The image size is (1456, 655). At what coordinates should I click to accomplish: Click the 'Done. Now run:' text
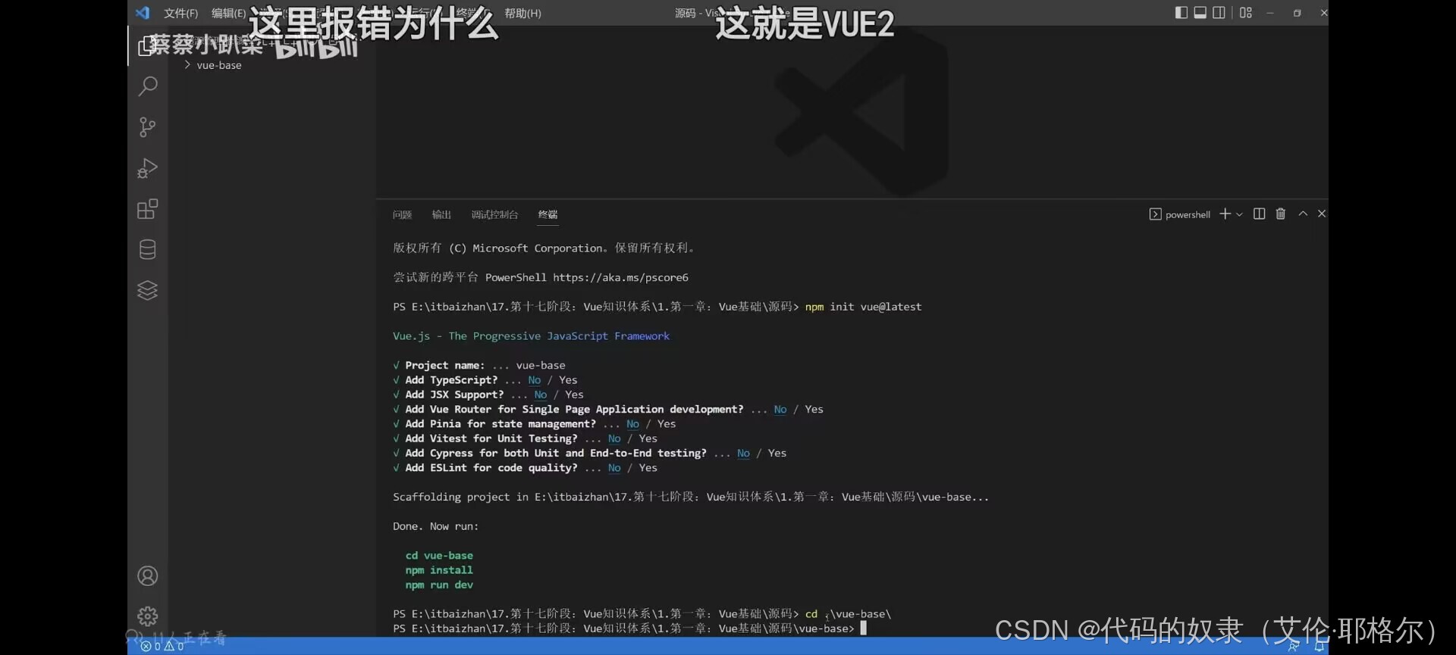tap(435, 526)
